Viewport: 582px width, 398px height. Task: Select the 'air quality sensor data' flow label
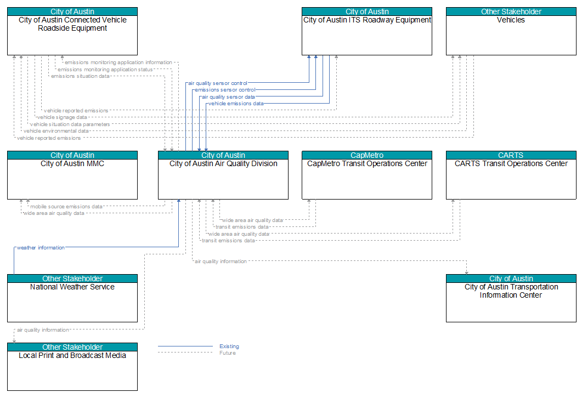[228, 97]
